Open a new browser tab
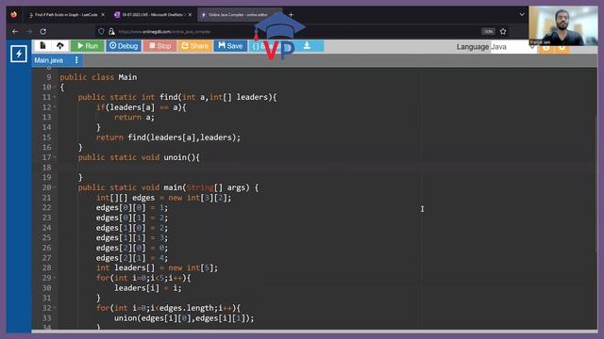This screenshot has height=339, width=604. coord(291,15)
